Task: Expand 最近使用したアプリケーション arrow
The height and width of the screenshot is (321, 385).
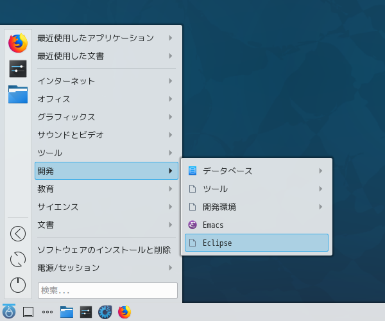Action: coord(171,38)
